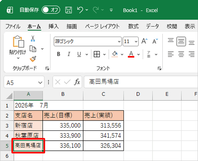Open the Name Box dropdown arrow

click(40, 83)
